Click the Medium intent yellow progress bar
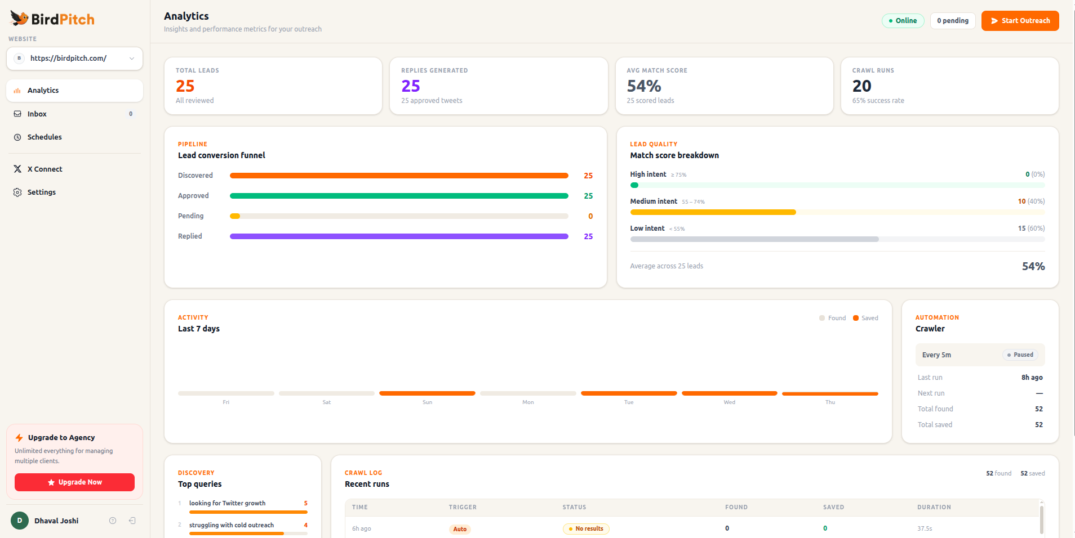The width and height of the screenshot is (1075, 538). [713, 212]
